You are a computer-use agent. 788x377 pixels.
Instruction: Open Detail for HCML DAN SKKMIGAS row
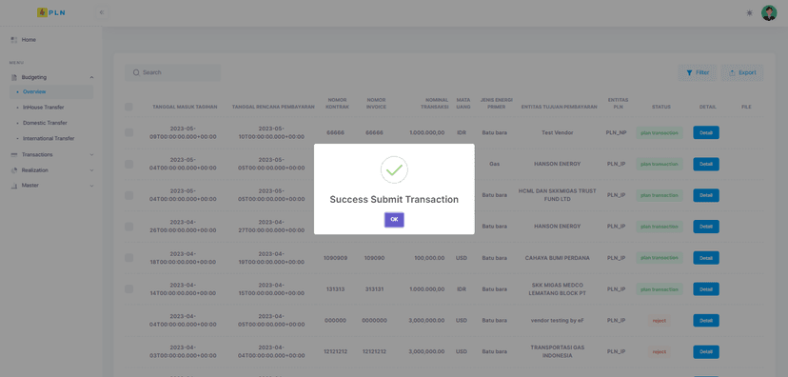click(x=706, y=195)
